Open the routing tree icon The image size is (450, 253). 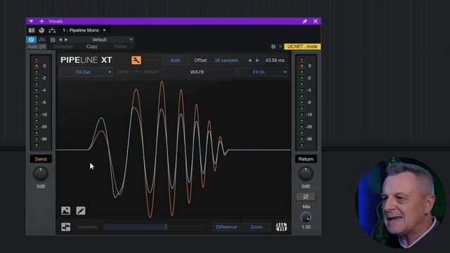(52, 30)
